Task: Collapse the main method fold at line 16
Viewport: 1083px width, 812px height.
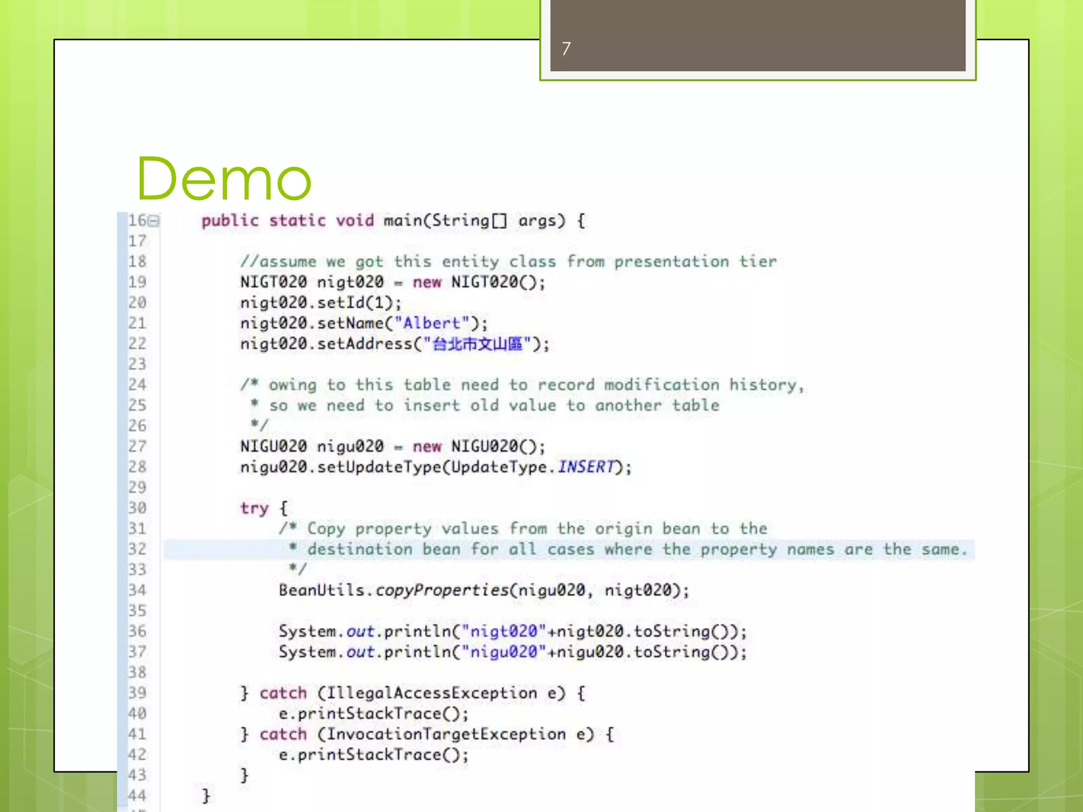Action: click(x=154, y=221)
